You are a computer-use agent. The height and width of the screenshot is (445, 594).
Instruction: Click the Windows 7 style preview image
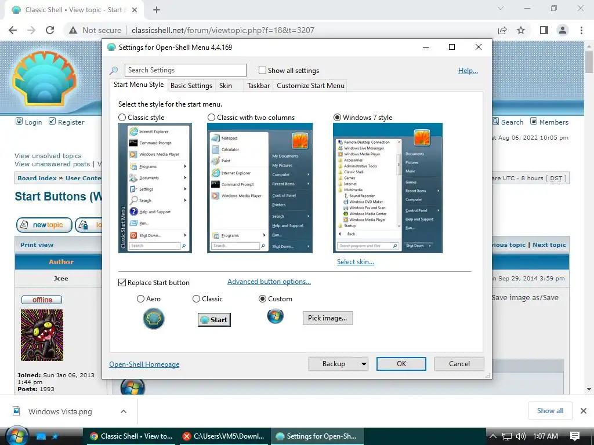click(387, 188)
